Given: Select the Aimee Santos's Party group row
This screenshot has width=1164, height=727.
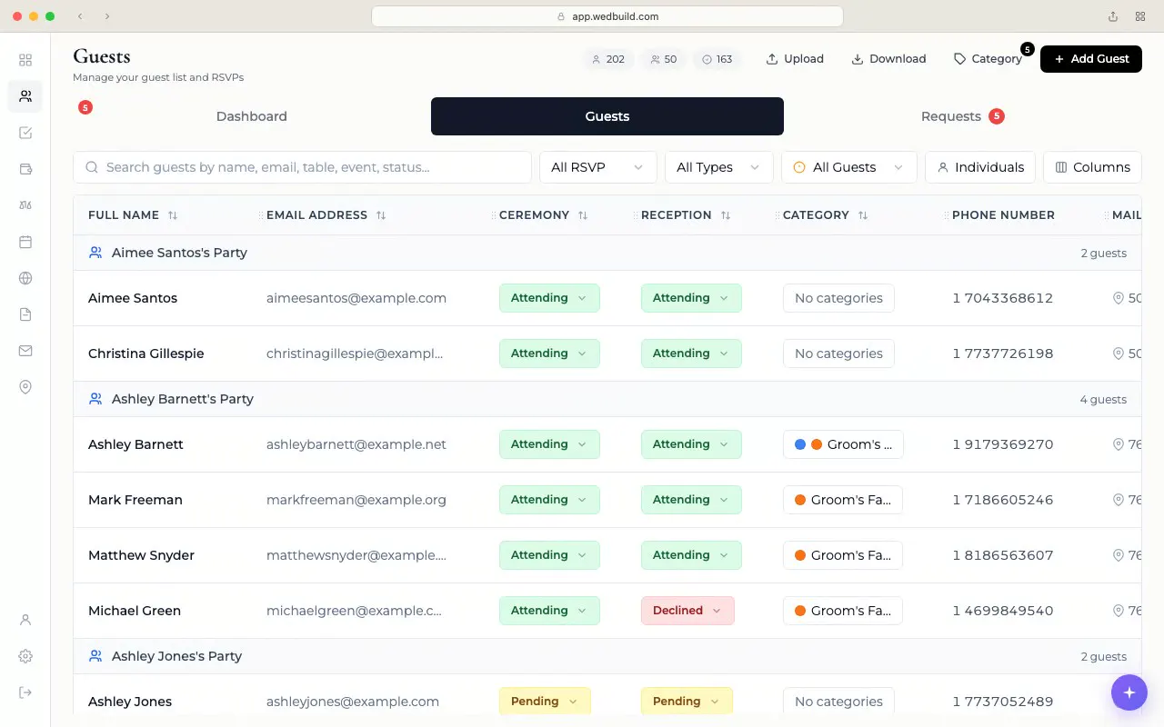Looking at the screenshot, I should [x=607, y=253].
